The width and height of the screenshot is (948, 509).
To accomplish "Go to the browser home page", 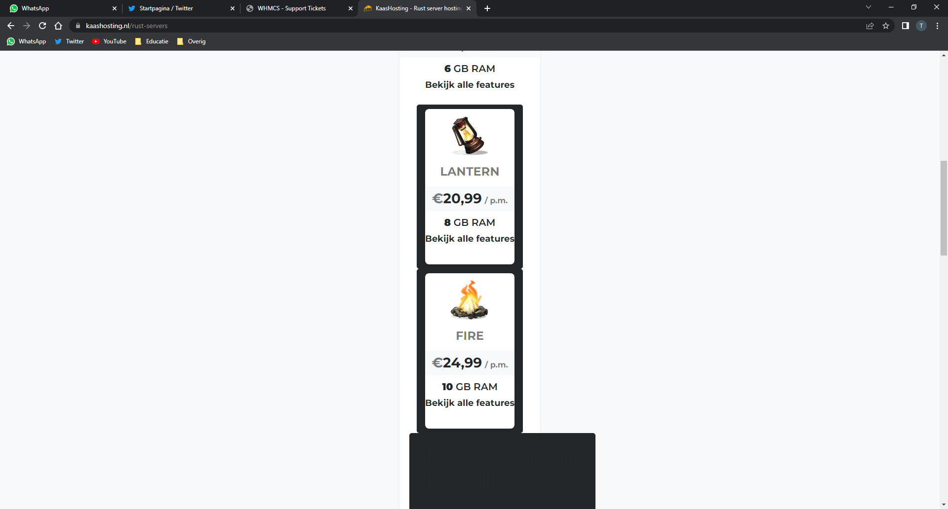I will coord(58,26).
